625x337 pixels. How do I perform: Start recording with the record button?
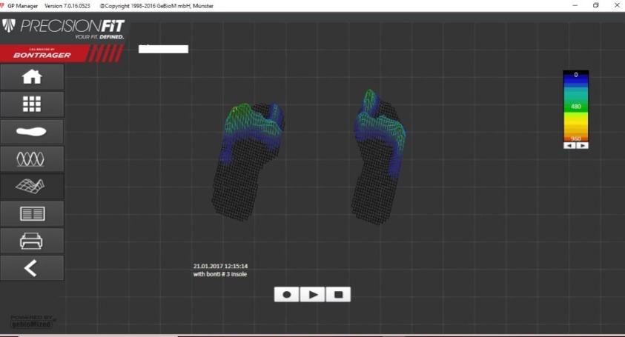coord(287,294)
